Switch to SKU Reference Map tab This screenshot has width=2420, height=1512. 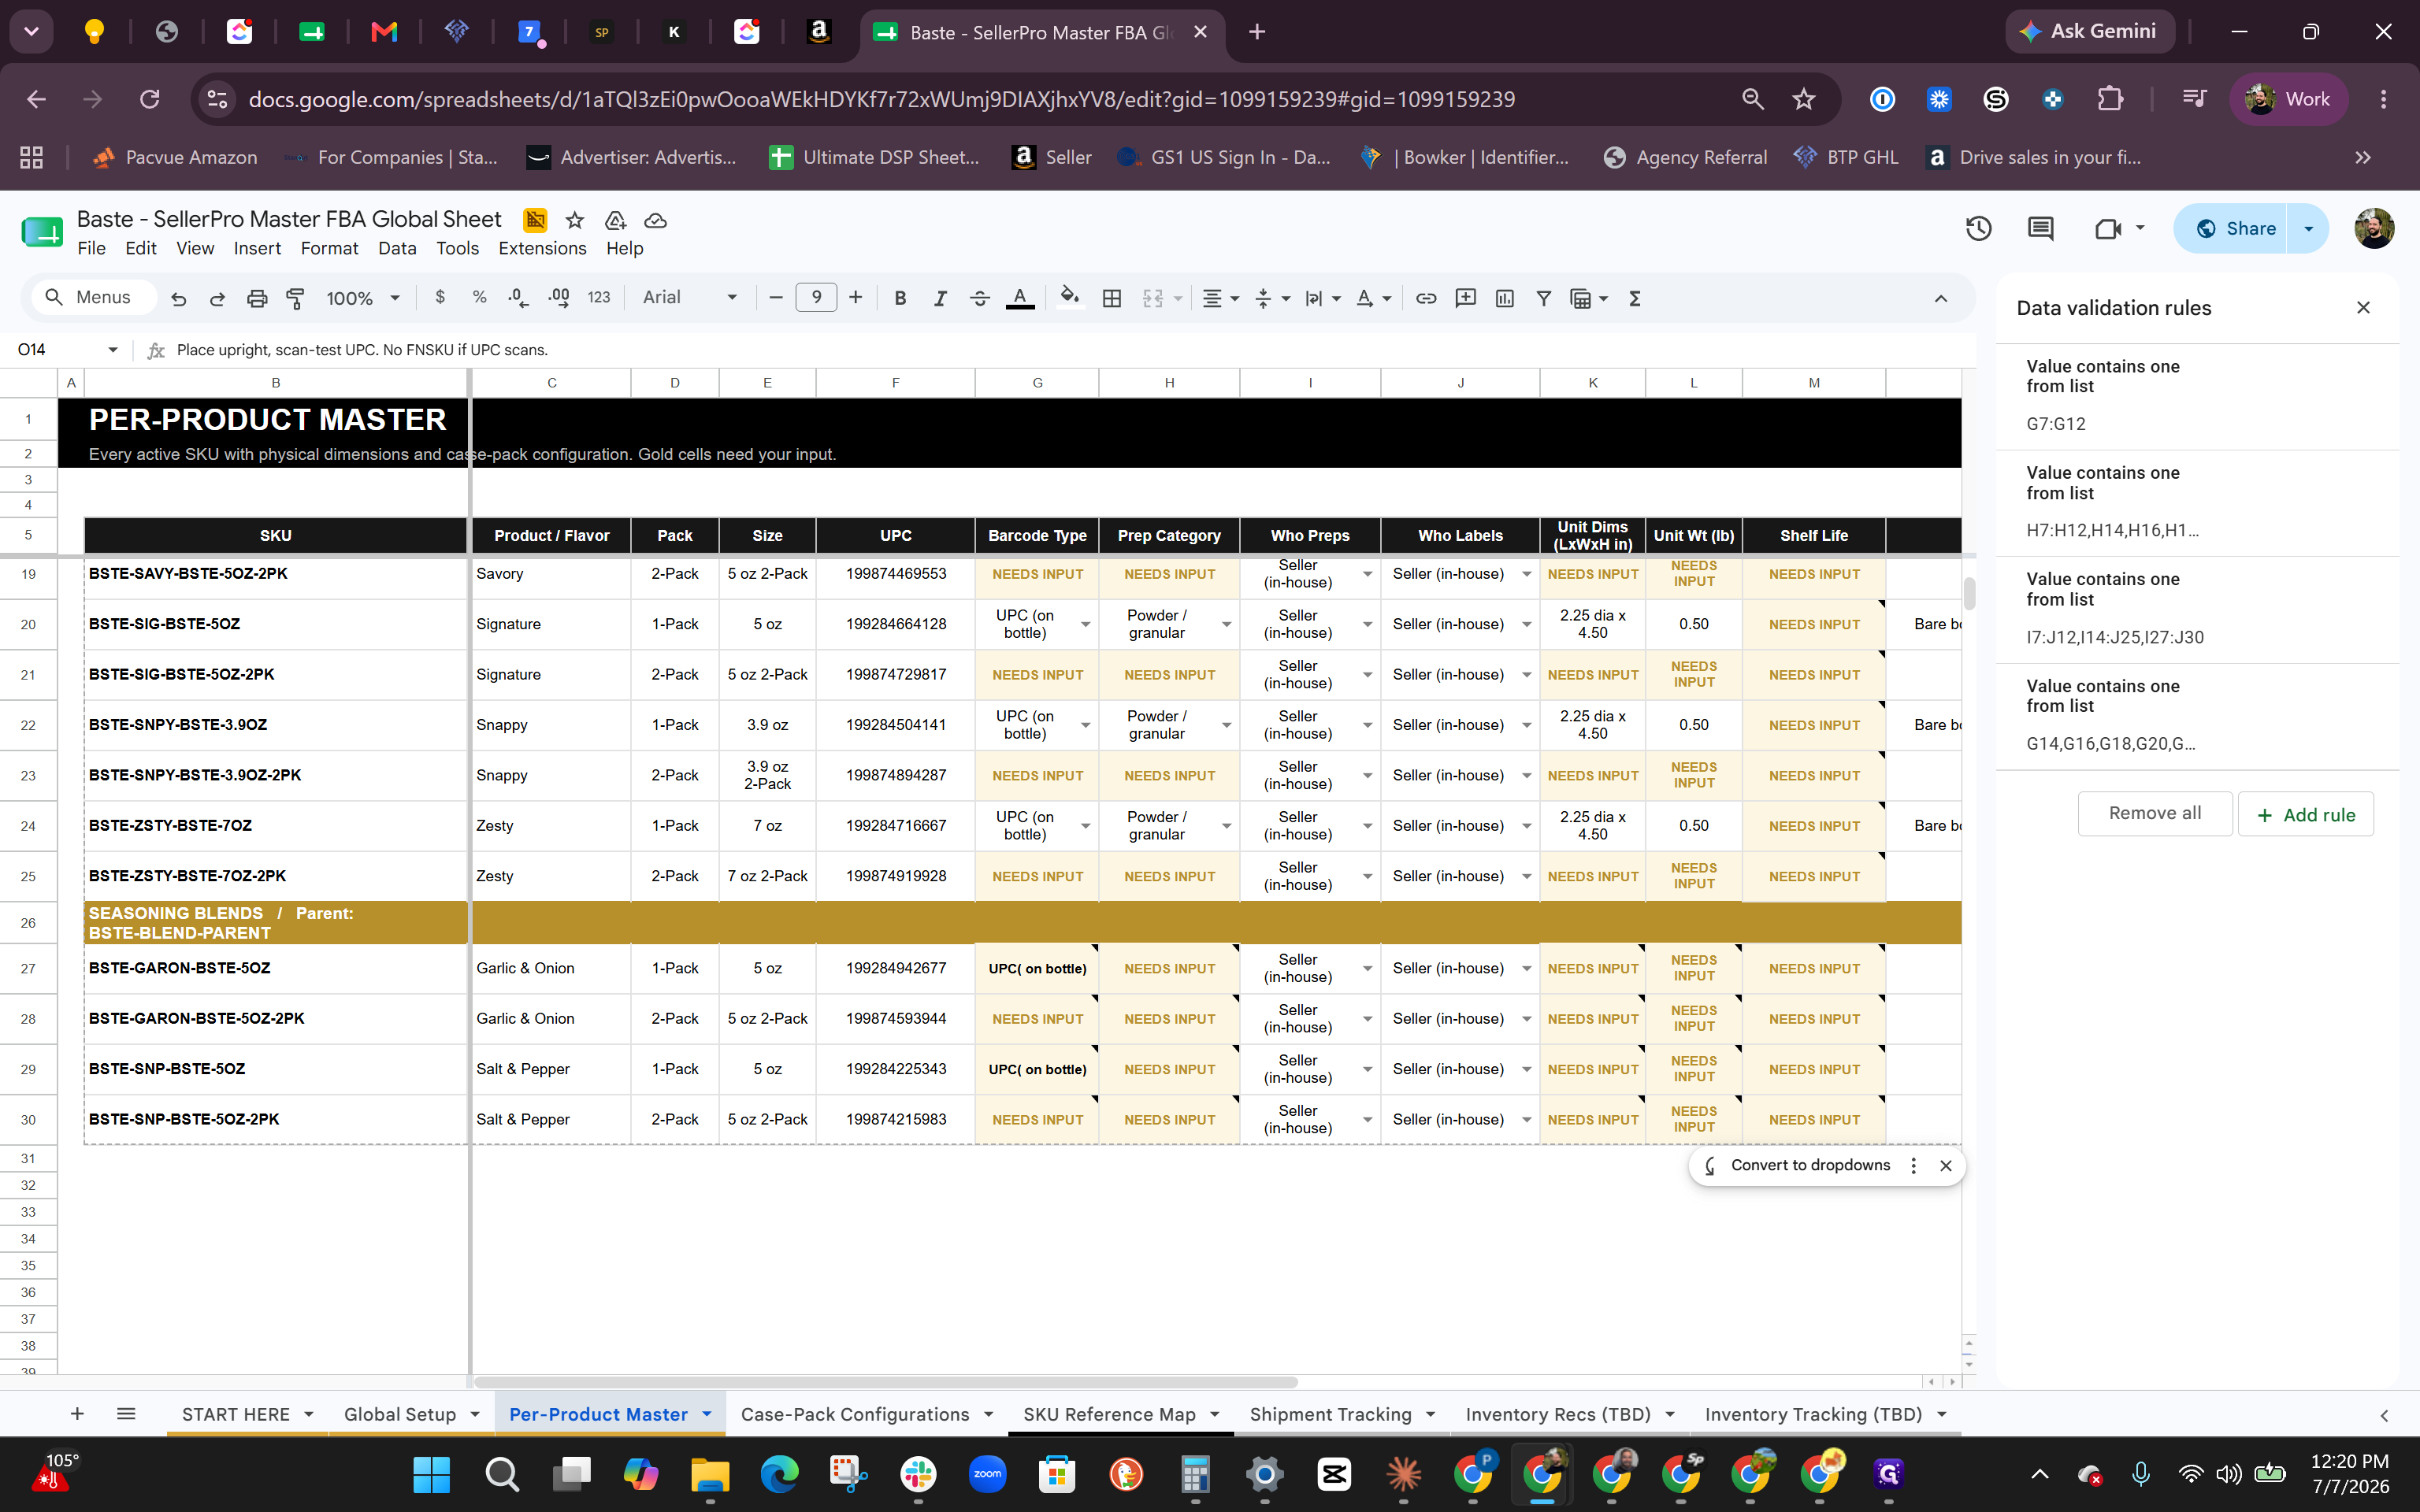pos(1109,1414)
